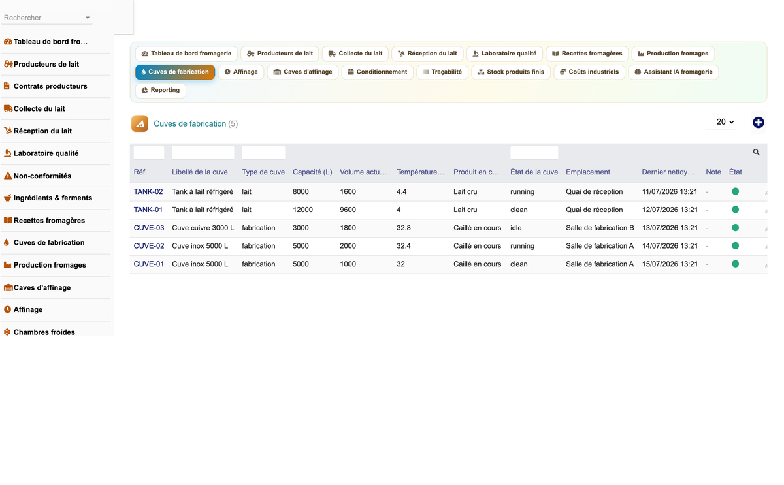Select the active Cuves de fabrication tab
Viewport: 784px width, 485px height.
175,72
